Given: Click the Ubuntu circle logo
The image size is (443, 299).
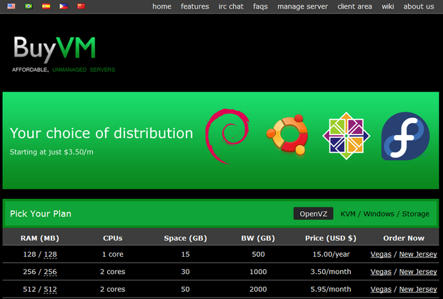Looking at the screenshot, I should click(x=287, y=135).
